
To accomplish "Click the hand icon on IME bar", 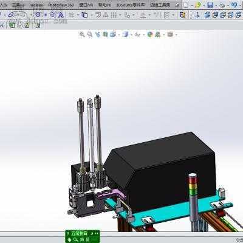I will click(x=69, y=239).
